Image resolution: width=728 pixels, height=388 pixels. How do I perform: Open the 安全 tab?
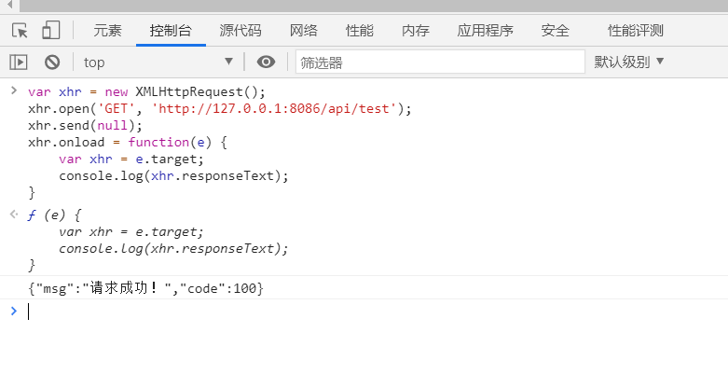(556, 31)
